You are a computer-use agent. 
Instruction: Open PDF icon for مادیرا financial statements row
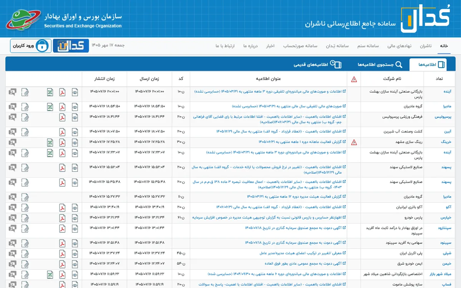coord(62,107)
